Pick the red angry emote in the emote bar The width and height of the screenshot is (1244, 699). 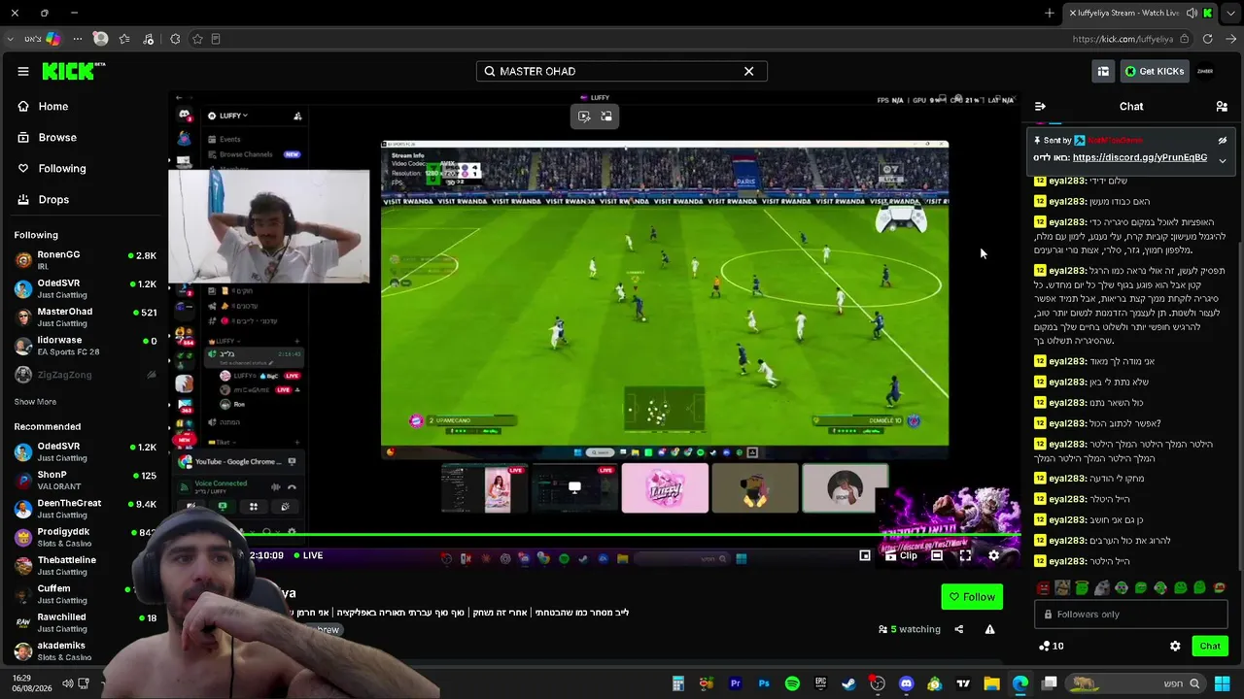[1043, 588]
